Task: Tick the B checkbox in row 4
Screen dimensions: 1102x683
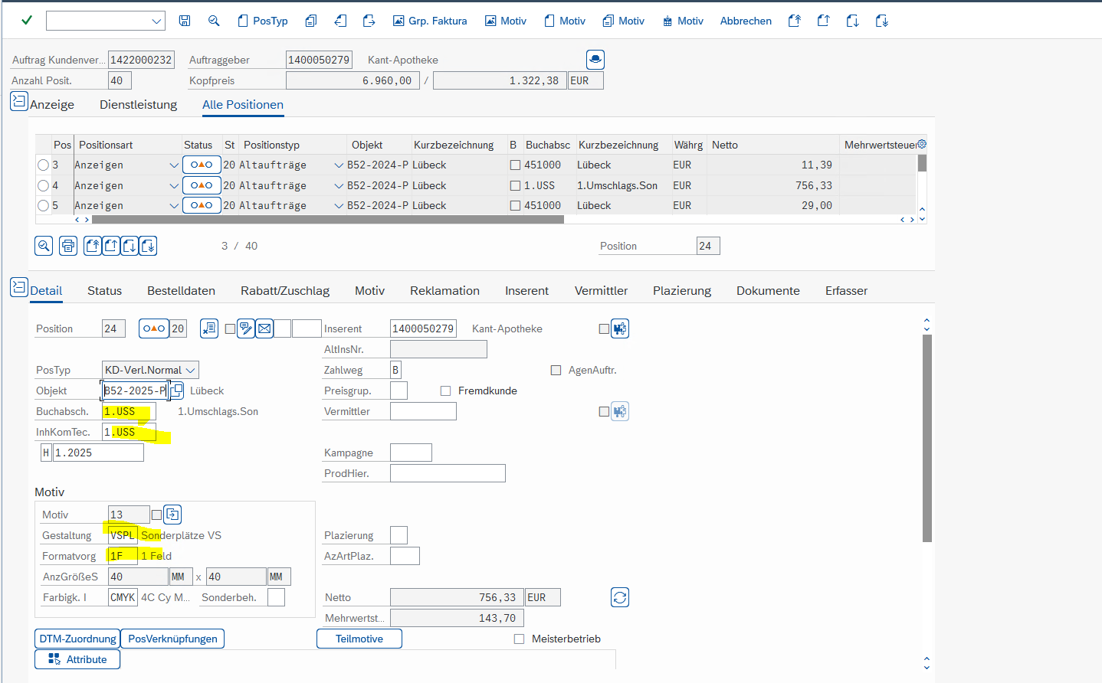Action: (x=515, y=185)
